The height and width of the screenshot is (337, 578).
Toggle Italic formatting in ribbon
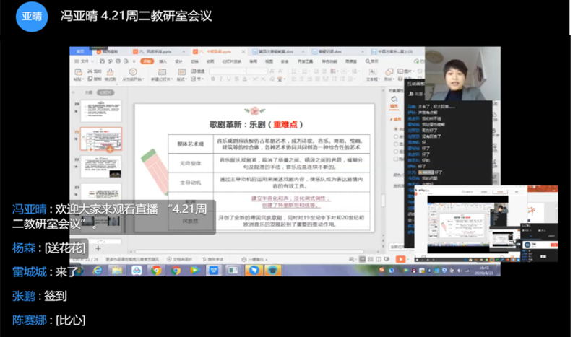pos(221,79)
